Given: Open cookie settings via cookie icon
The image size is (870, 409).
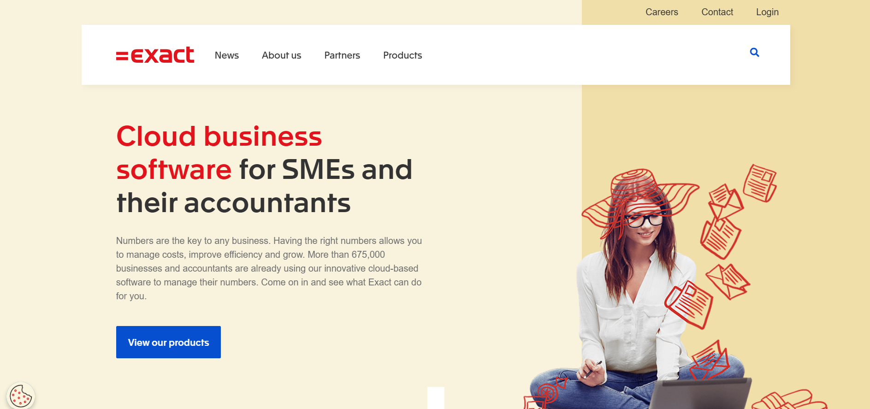Looking at the screenshot, I should click(21, 396).
